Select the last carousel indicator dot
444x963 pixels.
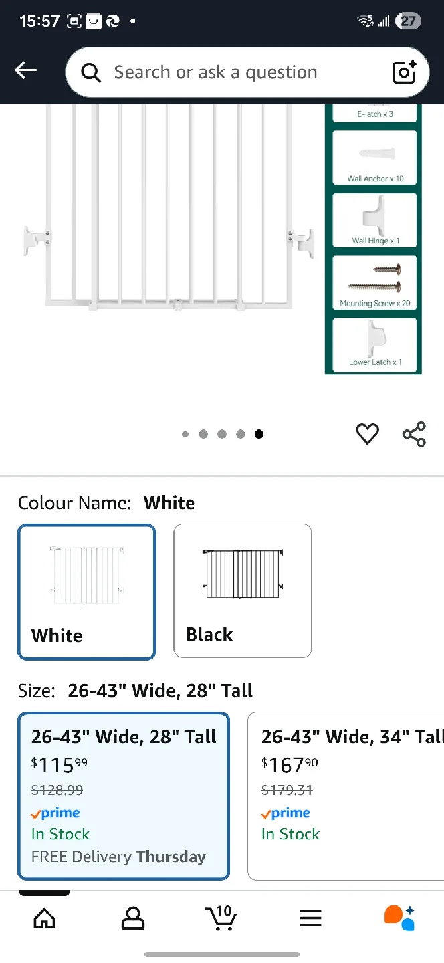[259, 433]
